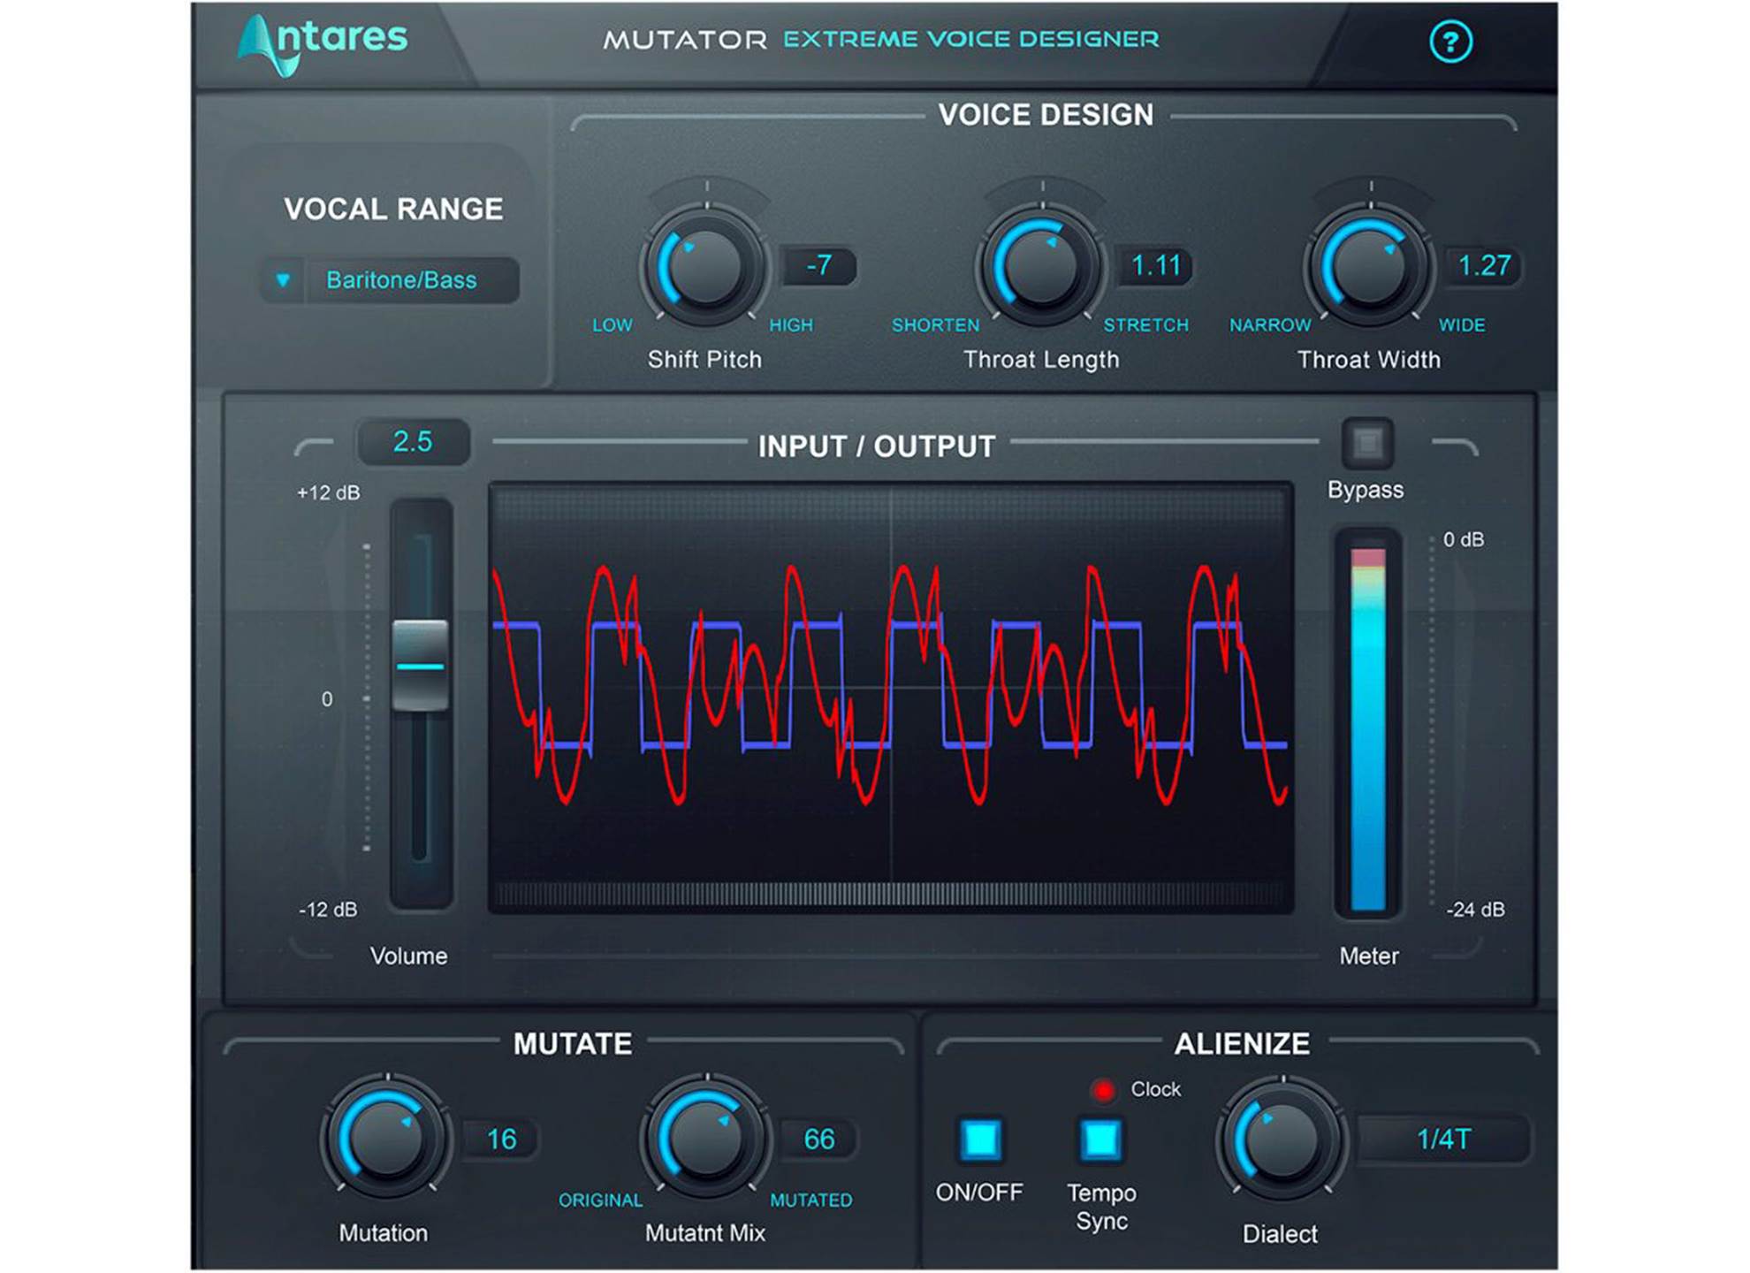This screenshot has height=1273, width=1750.
Task: Click the +12 dB volume scale label
Action: [x=329, y=493]
